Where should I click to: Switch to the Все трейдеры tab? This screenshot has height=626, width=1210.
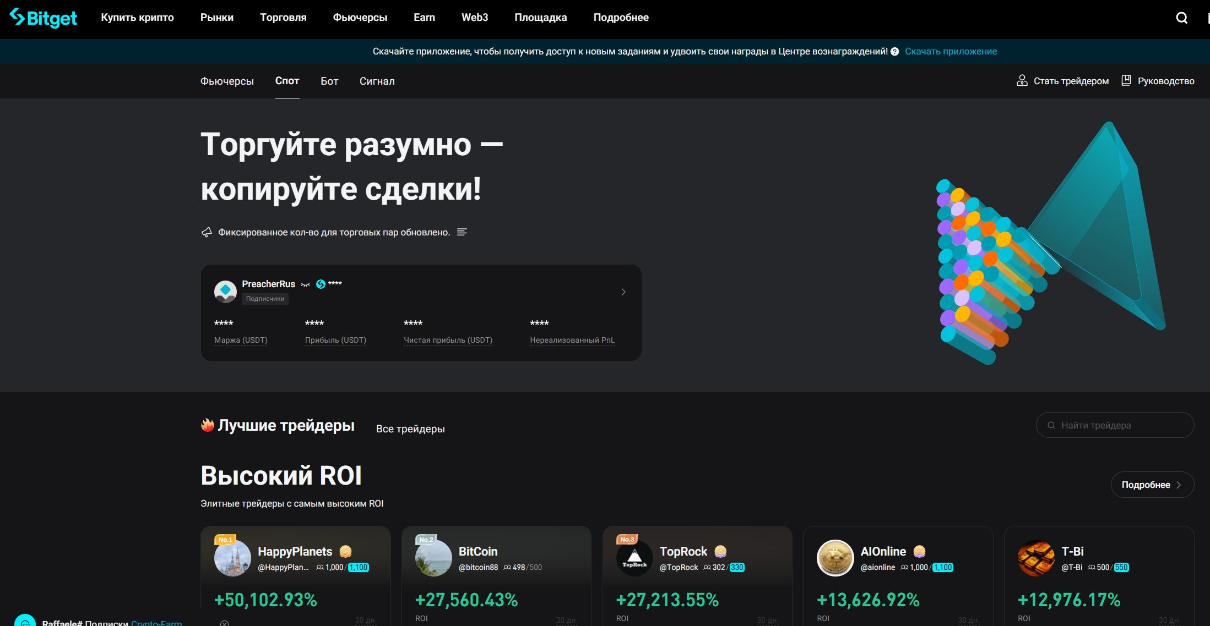(410, 429)
